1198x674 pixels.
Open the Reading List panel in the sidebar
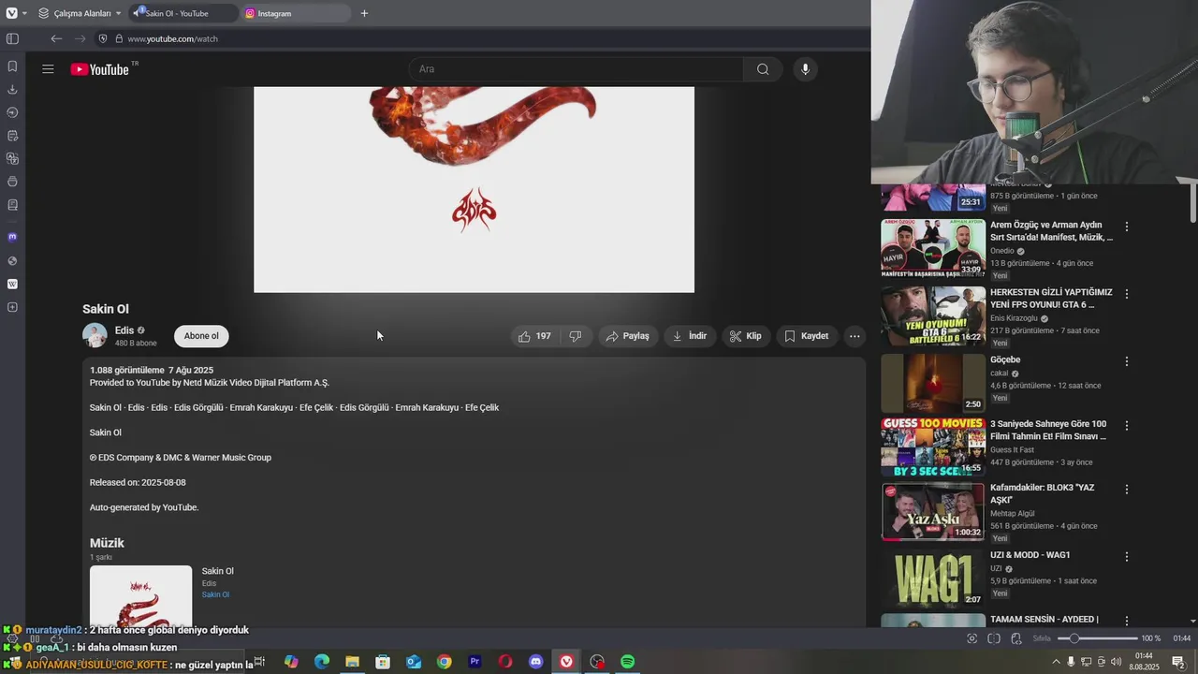coord(12,205)
